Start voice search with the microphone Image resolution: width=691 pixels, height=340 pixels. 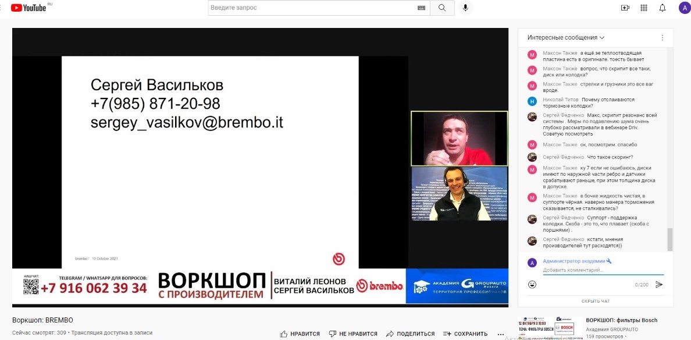coord(465,8)
